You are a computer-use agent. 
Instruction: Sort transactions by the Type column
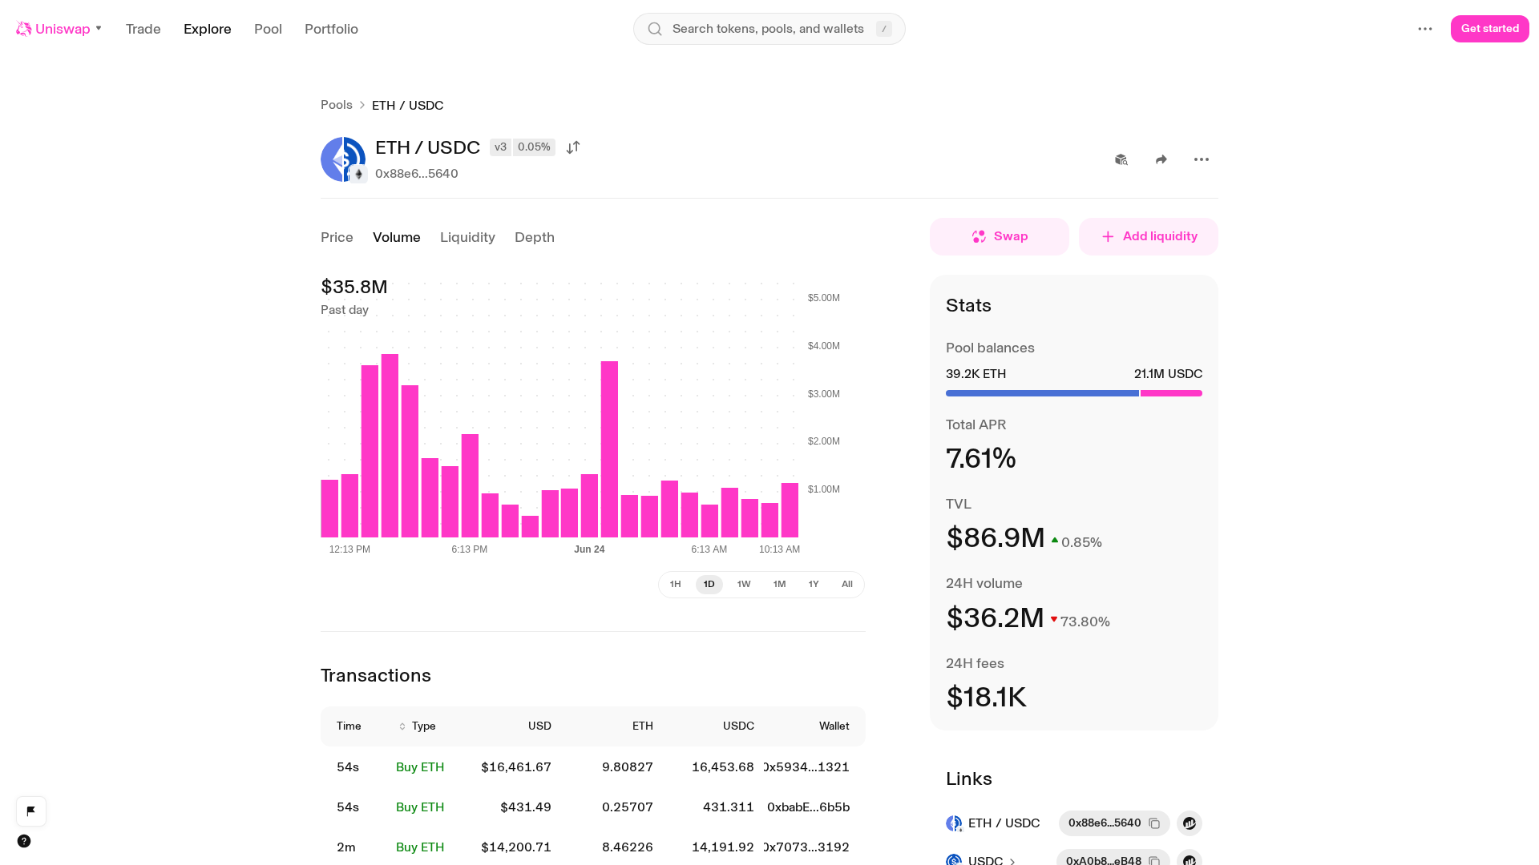pos(417,726)
